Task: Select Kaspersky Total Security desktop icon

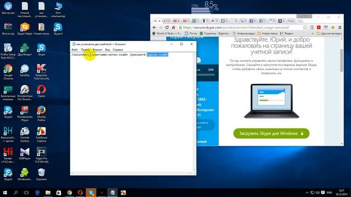Action: (42, 72)
